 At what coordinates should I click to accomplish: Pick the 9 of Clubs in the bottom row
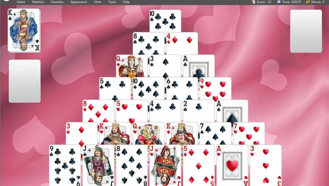coord(65,165)
